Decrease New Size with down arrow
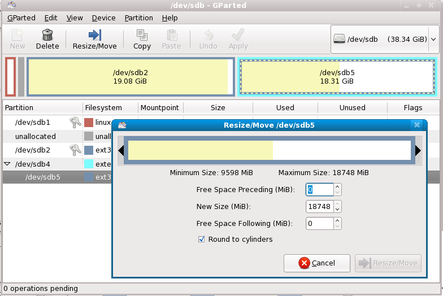The height and width of the screenshot is (296, 443). (x=337, y=209)
